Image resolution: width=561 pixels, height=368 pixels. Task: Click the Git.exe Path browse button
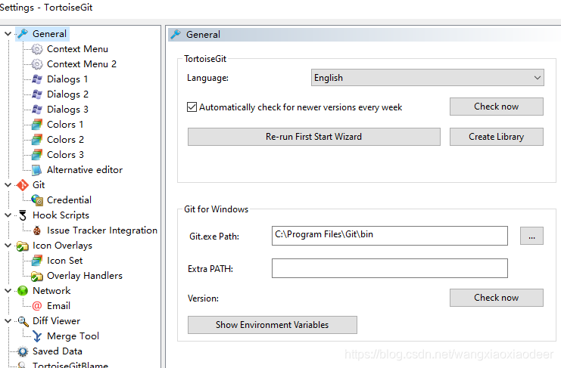click(531, 236)
